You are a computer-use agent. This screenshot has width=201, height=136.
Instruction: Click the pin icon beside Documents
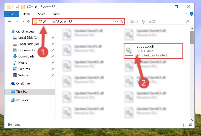[53, 50]
